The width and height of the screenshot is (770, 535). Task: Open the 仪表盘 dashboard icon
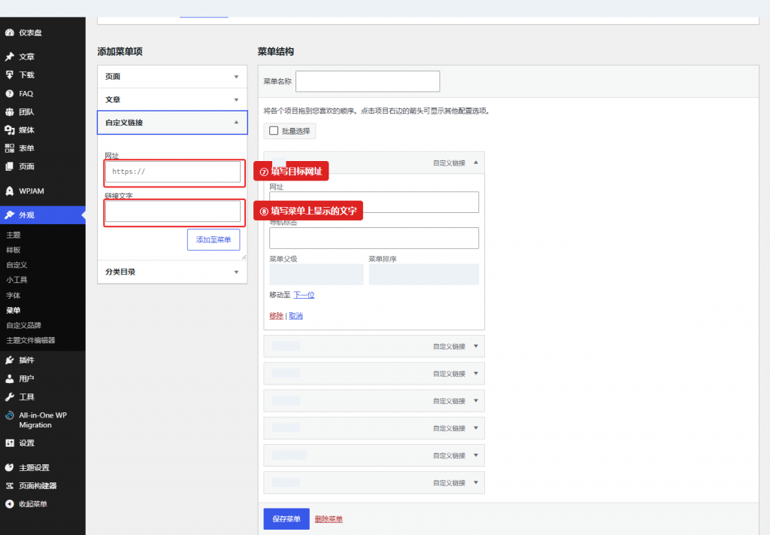tap(9, 33)
